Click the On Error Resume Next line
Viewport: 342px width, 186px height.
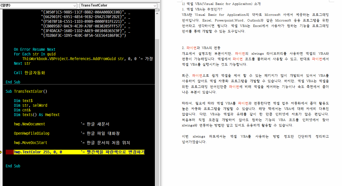pyautogui.click(x=35, y=49)
